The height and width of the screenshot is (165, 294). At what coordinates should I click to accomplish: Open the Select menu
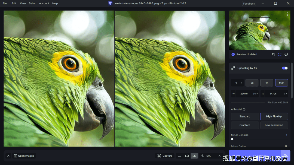pyautogui.click(x=33, y=4)
